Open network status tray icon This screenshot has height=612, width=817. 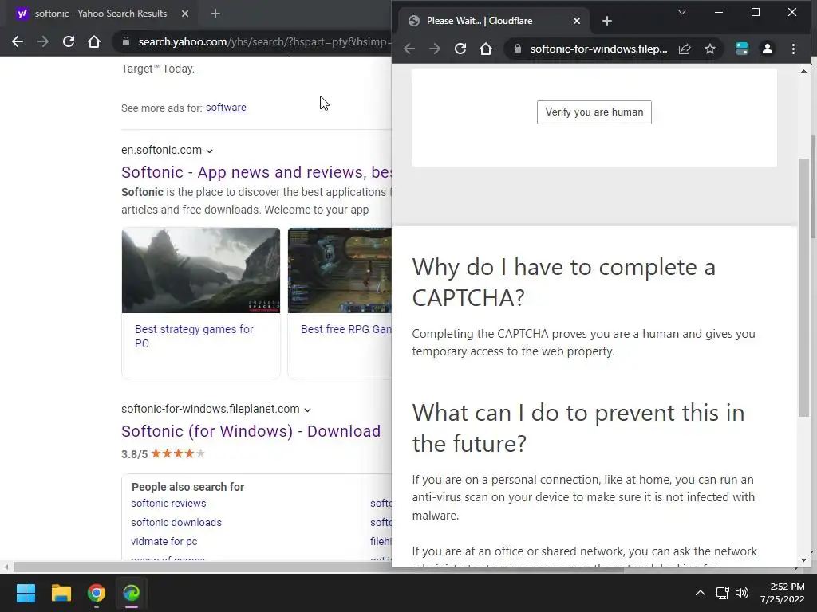click(722, 593)
